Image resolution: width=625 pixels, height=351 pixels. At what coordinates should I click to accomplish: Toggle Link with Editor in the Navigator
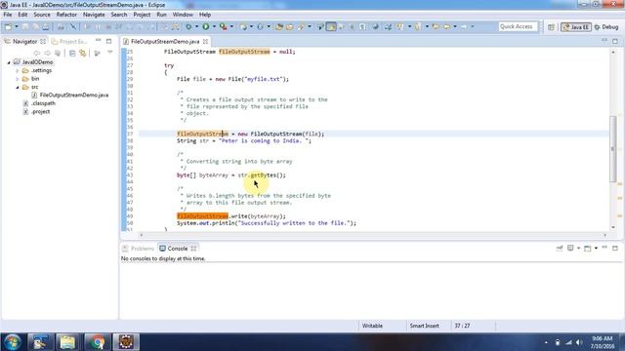tap(82, 53)
